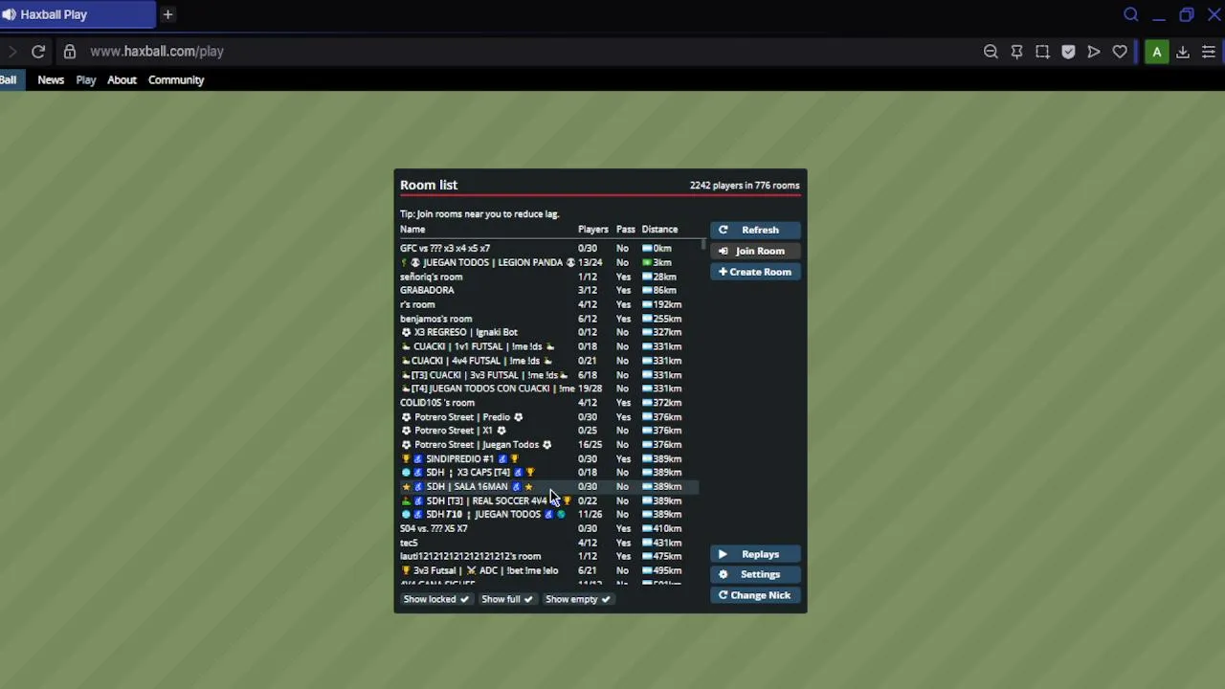
Task: Sort rooms by the Name column header
Action: click(412, 230)
